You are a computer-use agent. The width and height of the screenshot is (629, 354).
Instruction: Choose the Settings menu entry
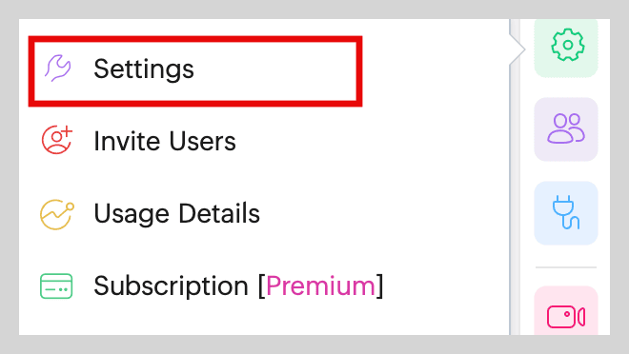coord(195,71)
